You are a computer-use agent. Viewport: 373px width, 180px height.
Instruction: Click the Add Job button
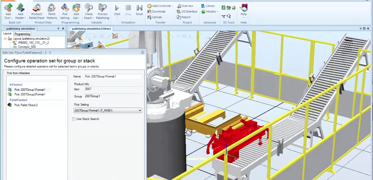point(76,12)
